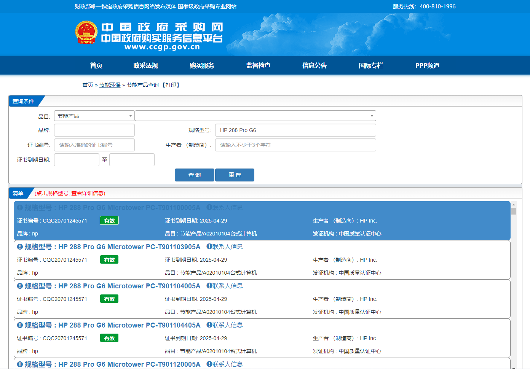Image resolution: width=530 pixels, height=369 pixels.
Task: Click the 中国政府购买服务信息平台 subtitle
Action: [x=162, y=38]
